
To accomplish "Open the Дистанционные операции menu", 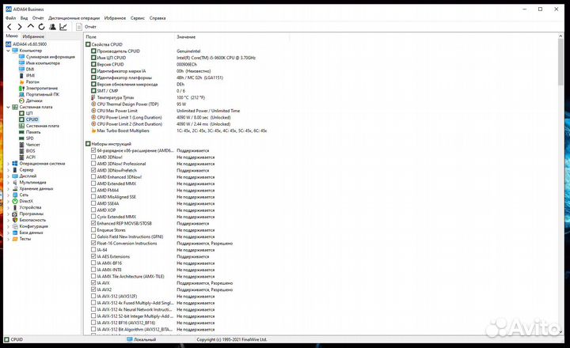I will tap(74, 18).
